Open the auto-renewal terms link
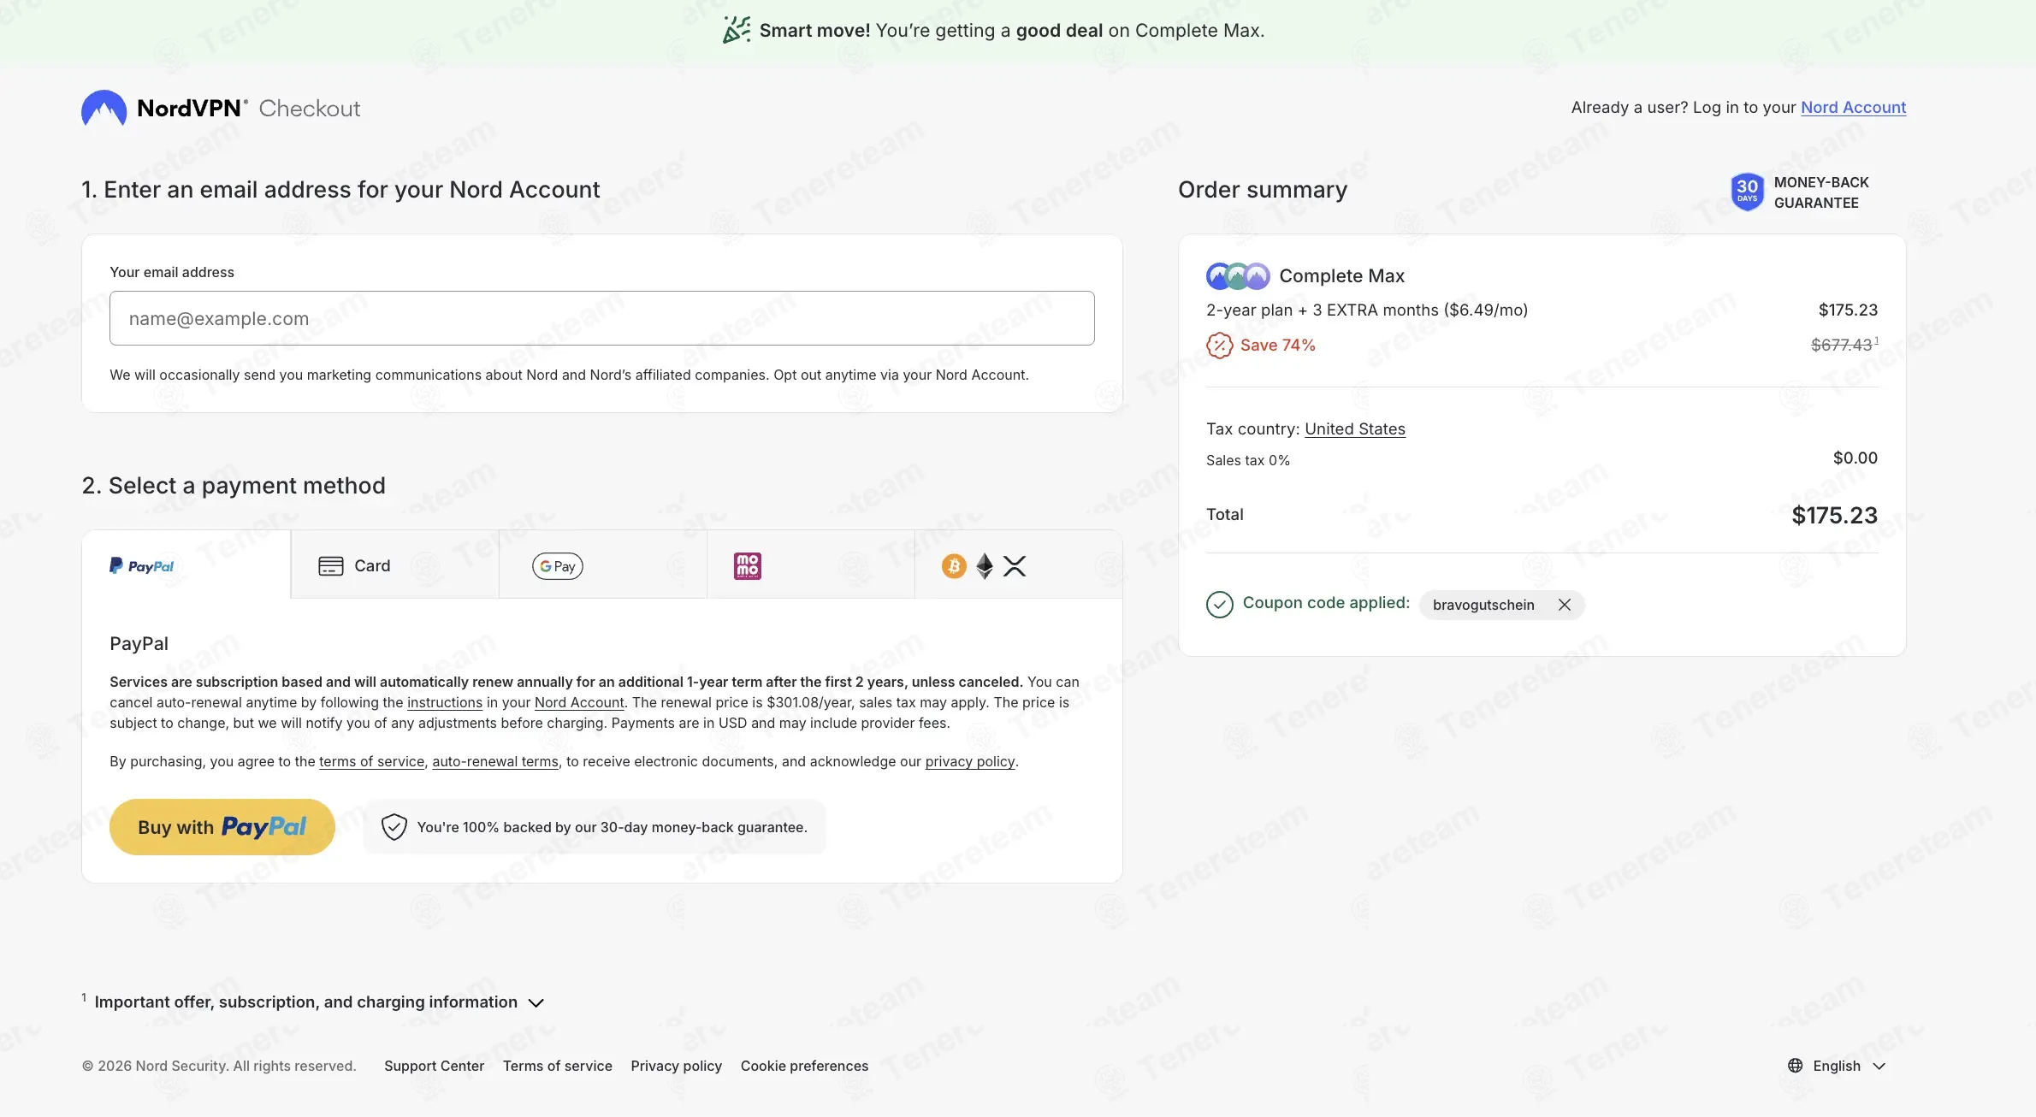The width and height of the screenshot is (2036, 1117). point(495,761)
